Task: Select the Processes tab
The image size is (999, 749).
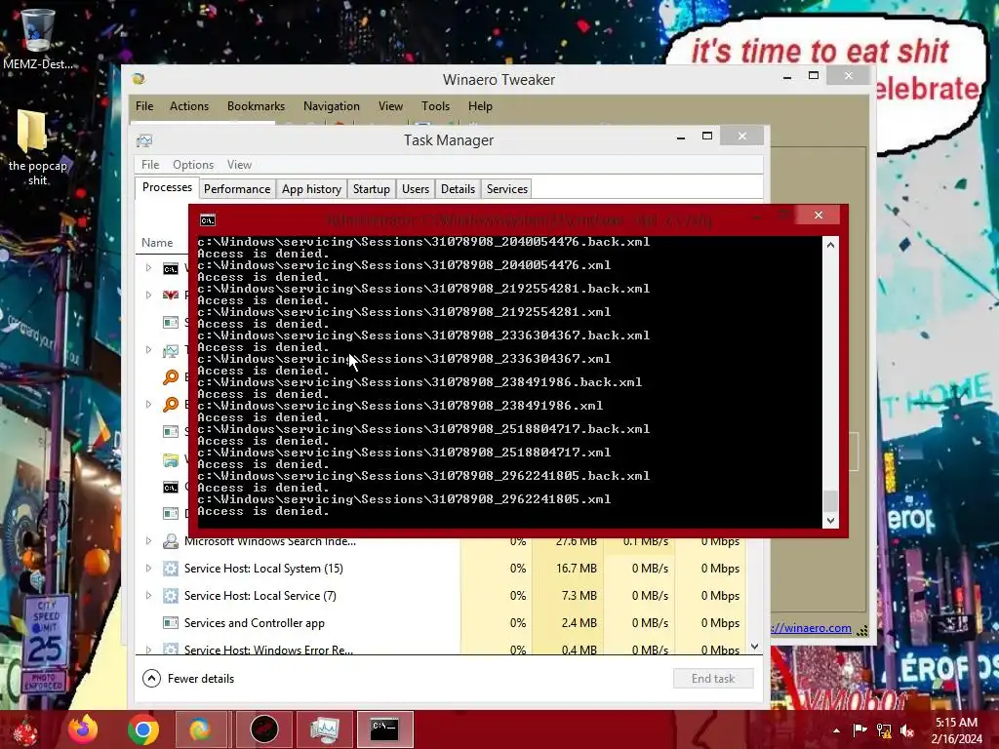Action: click(x=167, y=188)
